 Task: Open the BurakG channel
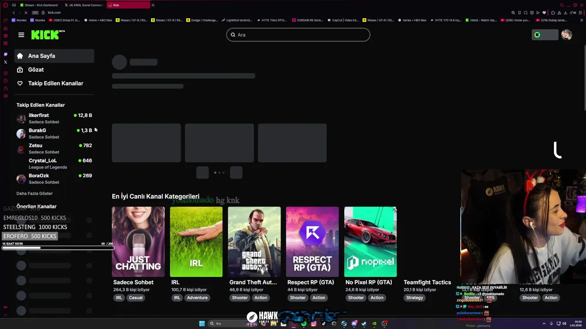coord(54,133)
